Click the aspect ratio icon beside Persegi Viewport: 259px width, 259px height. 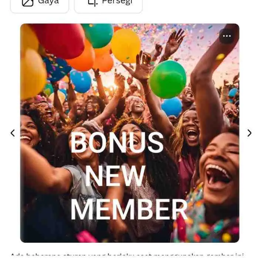[x=92, y=3]
